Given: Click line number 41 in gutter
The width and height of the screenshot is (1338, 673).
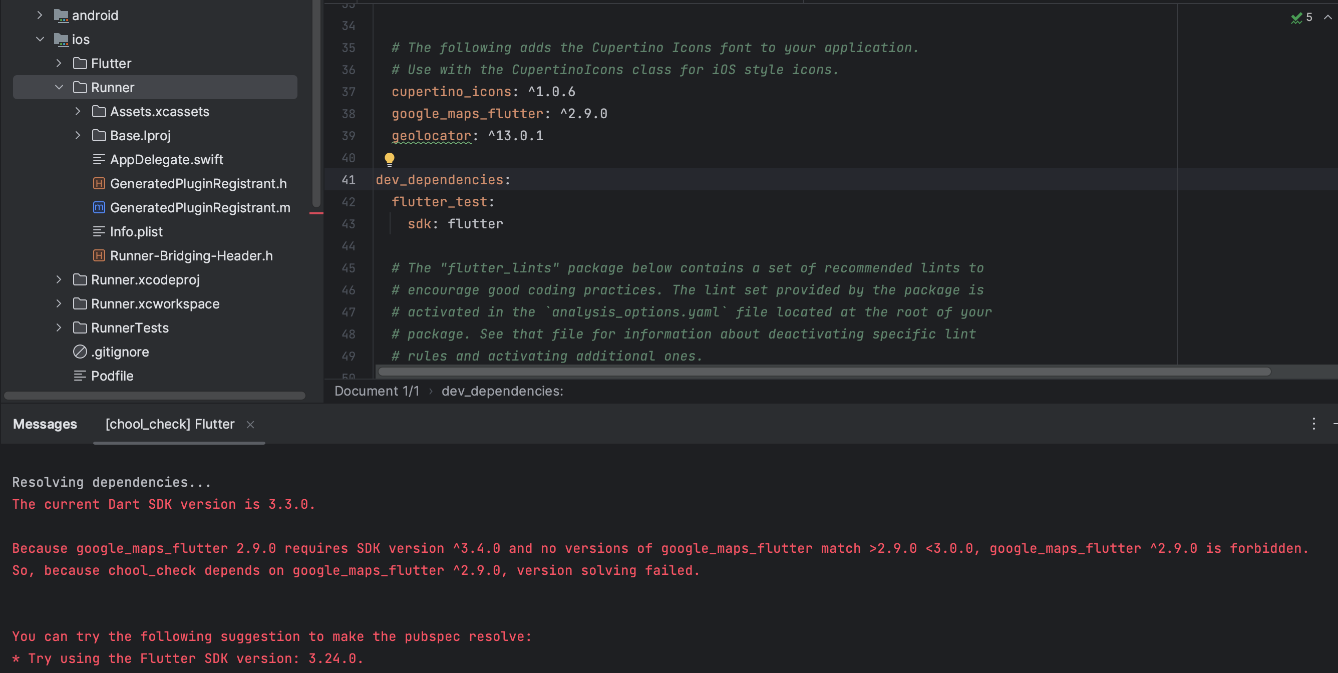Looking at the screenshot, I should tap(349, 180).
